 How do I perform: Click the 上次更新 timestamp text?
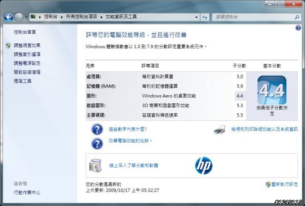(122, 190)
